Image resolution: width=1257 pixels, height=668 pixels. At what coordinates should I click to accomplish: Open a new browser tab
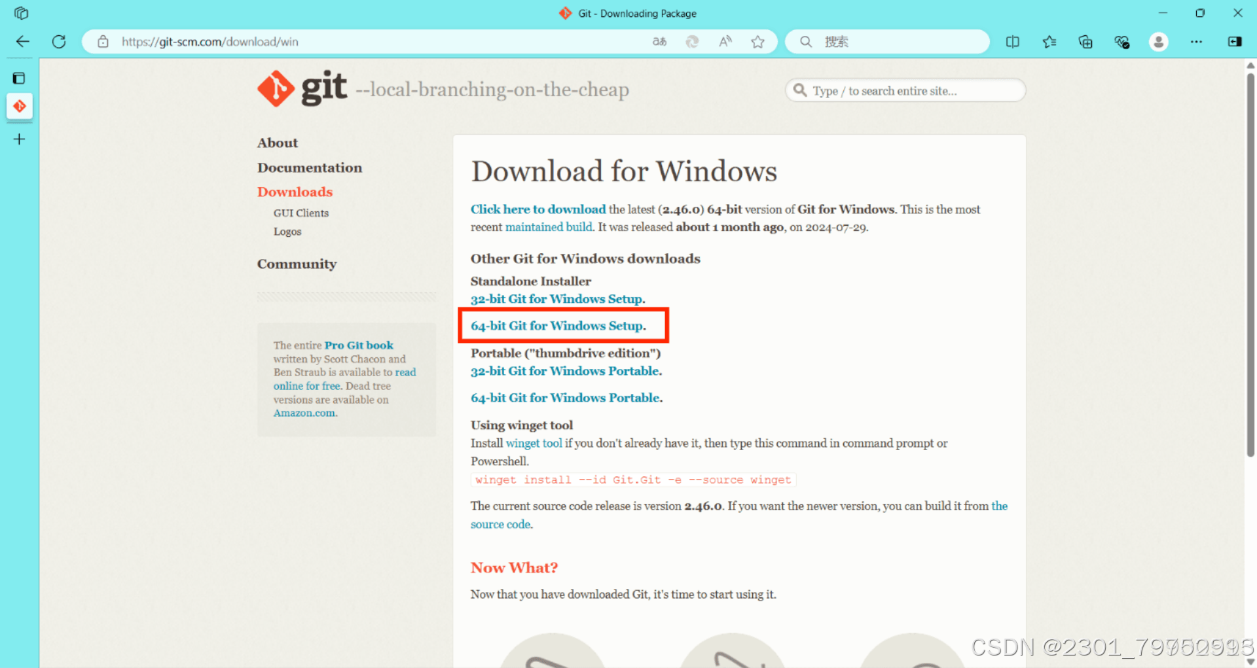pos(19,139)
